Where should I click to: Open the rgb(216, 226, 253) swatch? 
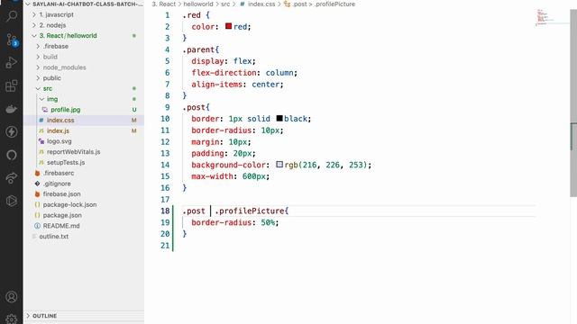[279, 164]
